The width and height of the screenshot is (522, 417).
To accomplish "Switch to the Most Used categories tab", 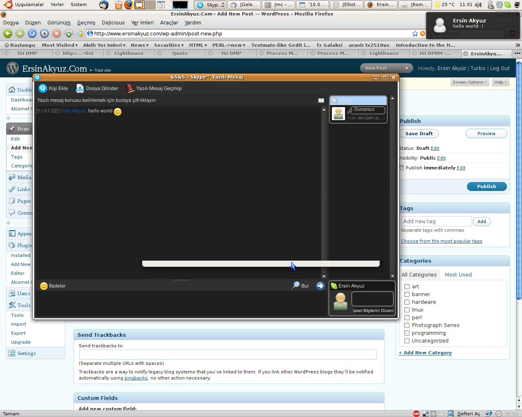I will tap(458, 275).
